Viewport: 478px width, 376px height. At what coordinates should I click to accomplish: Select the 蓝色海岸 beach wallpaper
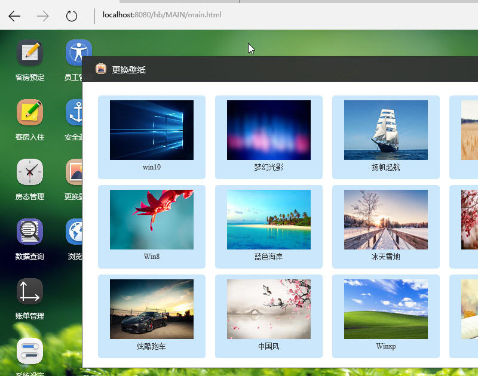point(268,220)
